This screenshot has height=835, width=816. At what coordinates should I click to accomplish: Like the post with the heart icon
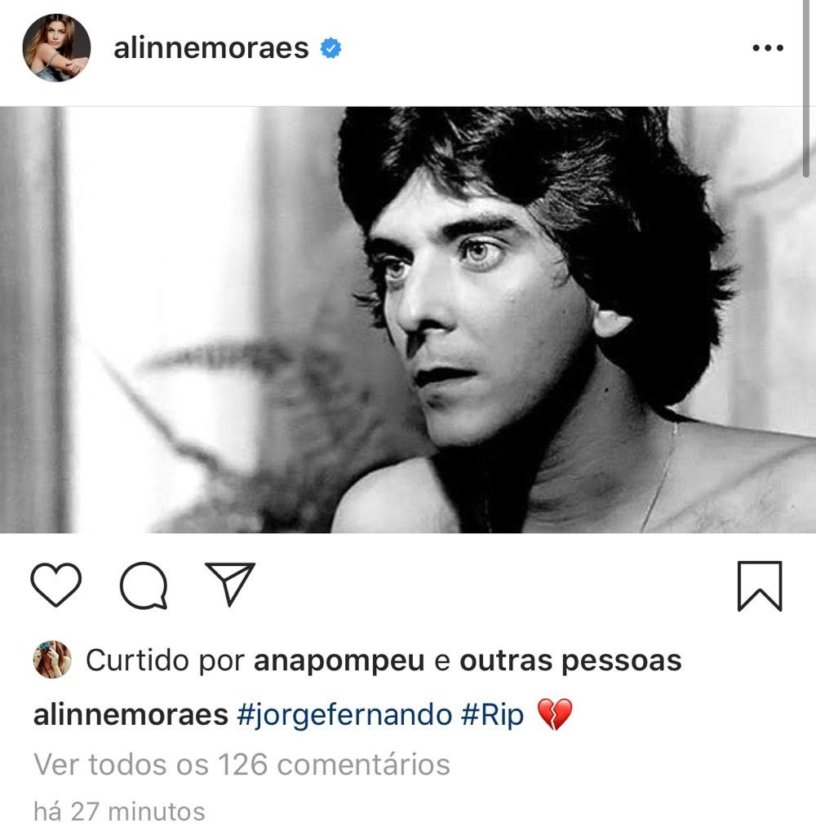pos(56,585)
